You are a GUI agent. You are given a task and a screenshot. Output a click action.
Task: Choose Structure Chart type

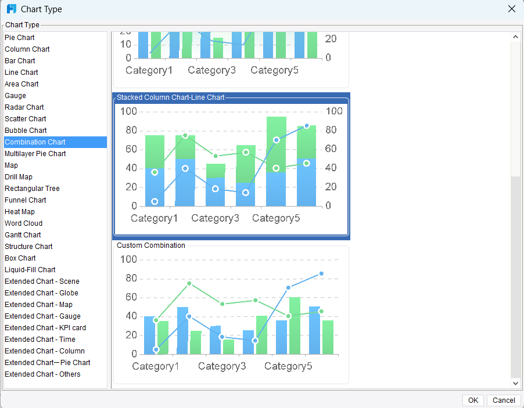55,247
